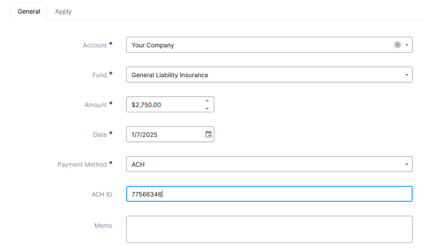424x250 pixels.
Task: Click the General Liability Insurance fund value
Action: click(170, 75)
